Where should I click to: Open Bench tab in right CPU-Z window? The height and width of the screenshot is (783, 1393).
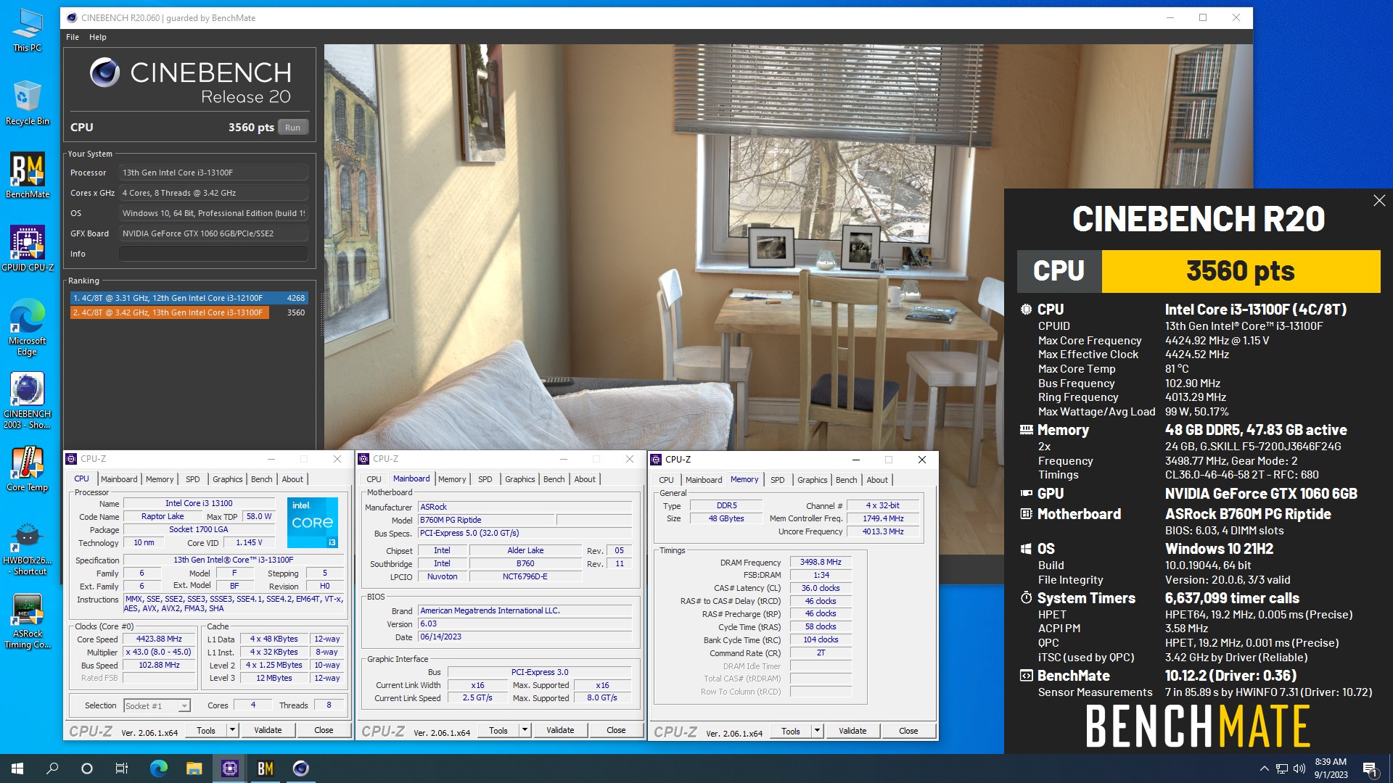point(847,480)
